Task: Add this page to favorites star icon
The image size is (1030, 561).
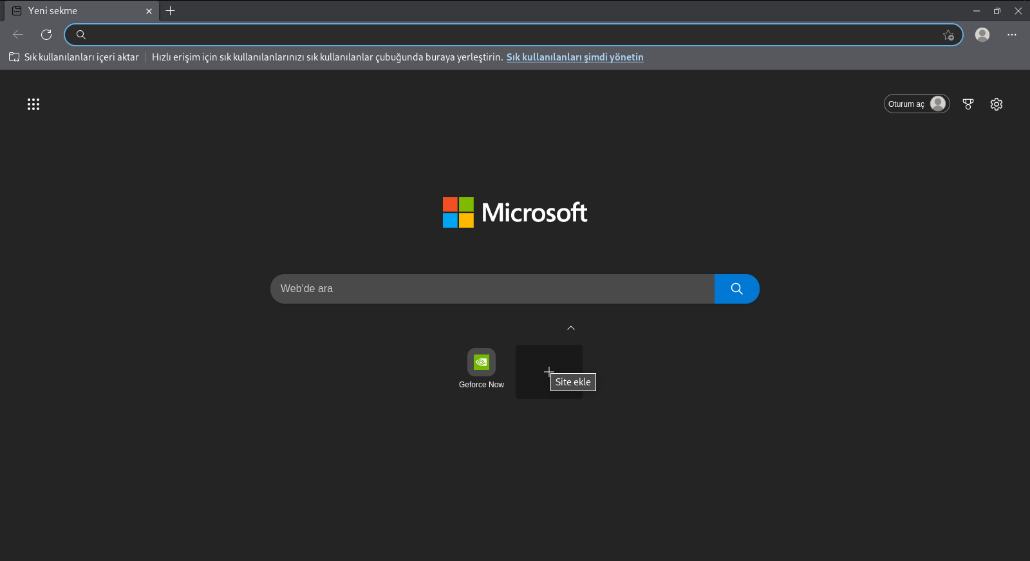Action: point(948,35)
